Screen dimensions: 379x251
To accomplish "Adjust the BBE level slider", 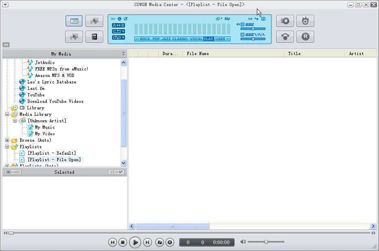I will coord(253,29).
